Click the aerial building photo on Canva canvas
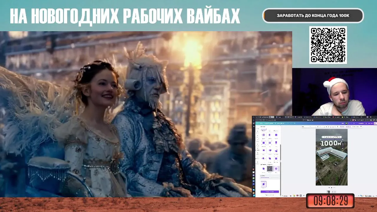377x212 pixels. (x=332, y=157)
